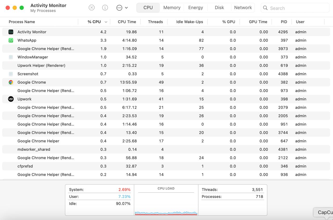Click the Screenshot process icon
This screenshot has height=220, width=333.
click(x=11, y=74)
